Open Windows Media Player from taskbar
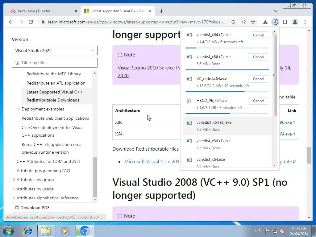 pos(65,231)
